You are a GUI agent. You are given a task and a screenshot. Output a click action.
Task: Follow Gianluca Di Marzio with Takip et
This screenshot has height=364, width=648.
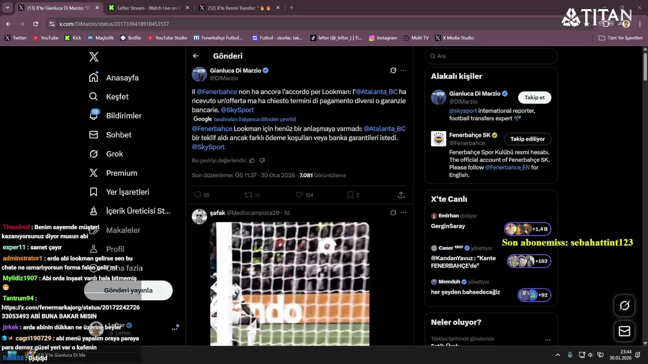535,98
